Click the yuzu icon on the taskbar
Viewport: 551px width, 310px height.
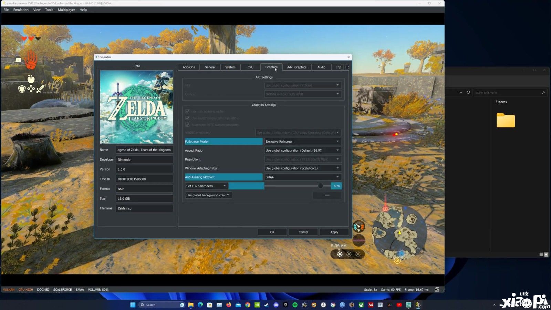[418, 305]
